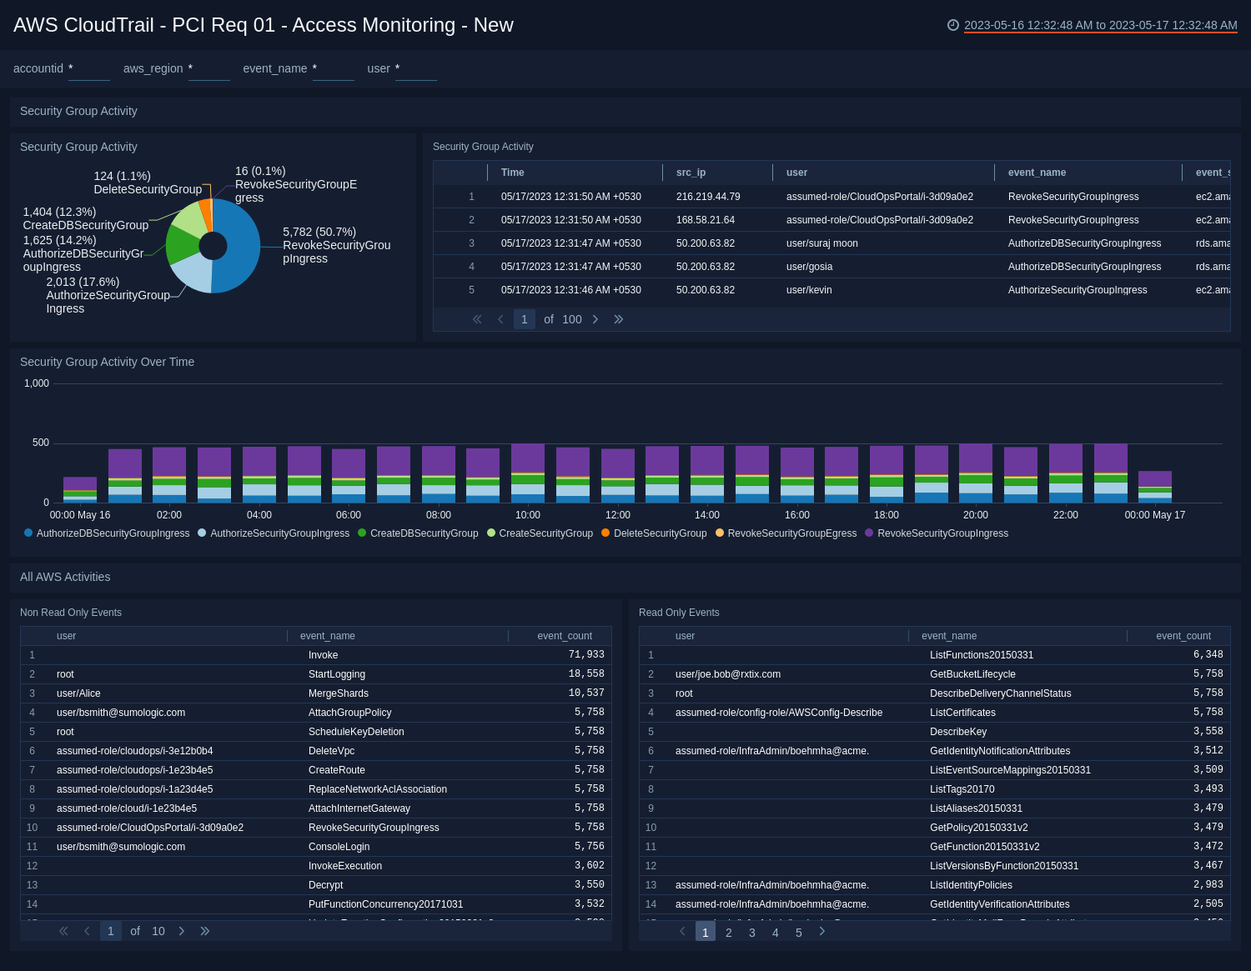Jump to last page of Non Read Only Events
Viewport: 1251px width, 971px height.
[x=204, y=931]
